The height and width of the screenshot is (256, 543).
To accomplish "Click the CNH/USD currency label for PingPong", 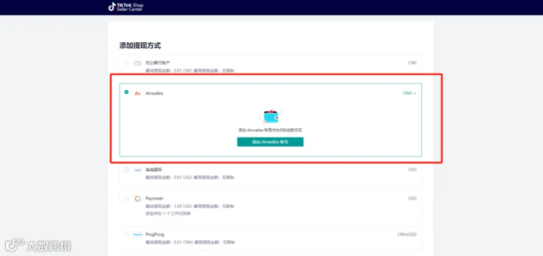I will [407, 234].
